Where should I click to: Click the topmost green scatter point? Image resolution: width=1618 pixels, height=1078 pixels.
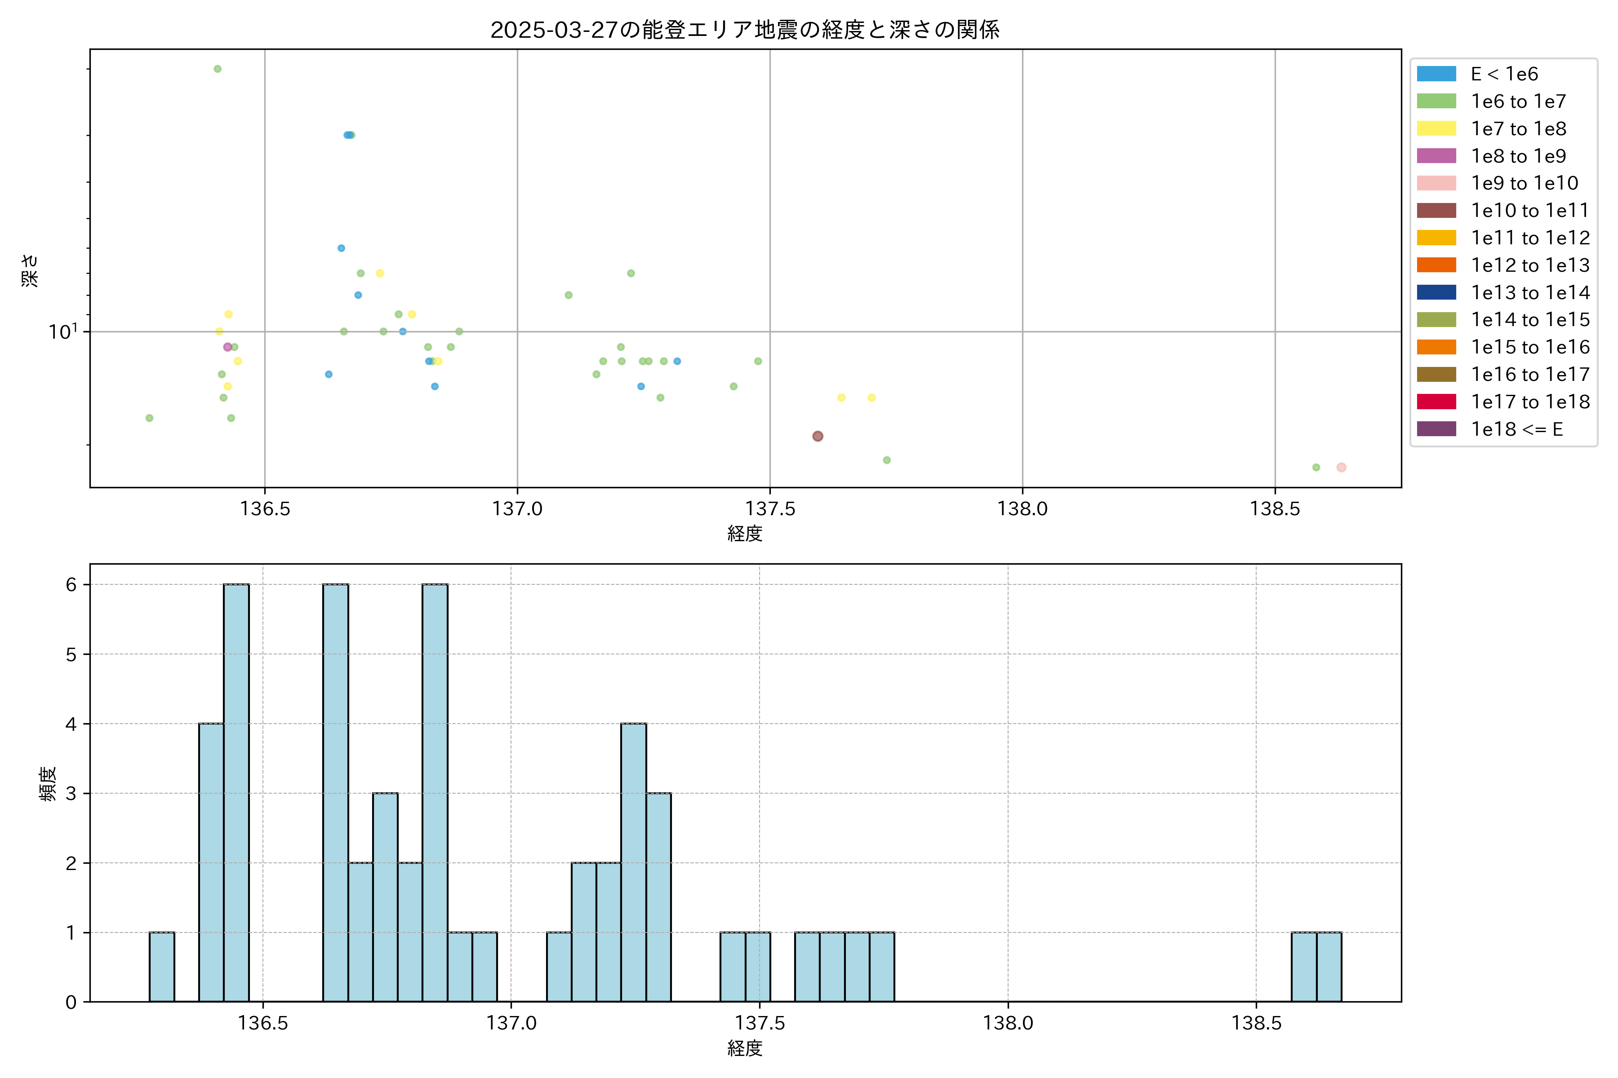point(218,69)
